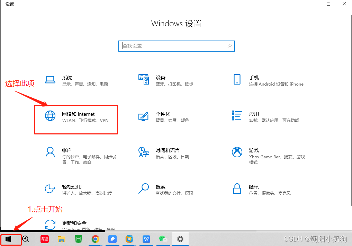Screen dimensions: 352x246
Task: Open the 手机 phone settings icon
Action: (x=237, y=79)
